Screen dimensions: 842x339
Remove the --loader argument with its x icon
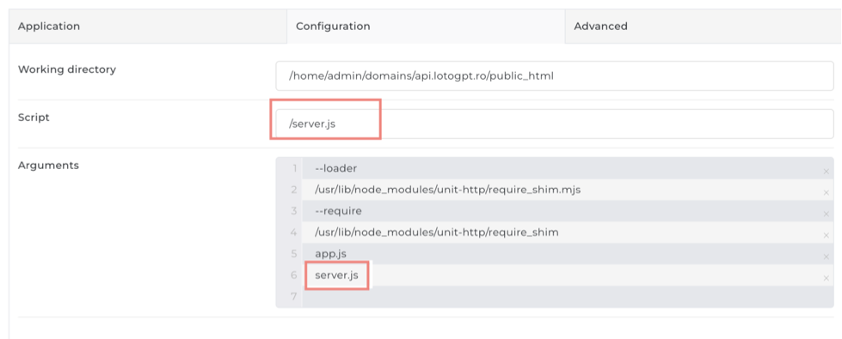tap(826, 172)
